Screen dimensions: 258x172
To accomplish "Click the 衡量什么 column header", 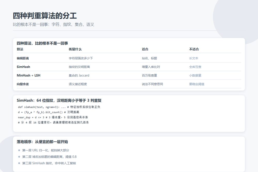I will (x=75, y=49).
